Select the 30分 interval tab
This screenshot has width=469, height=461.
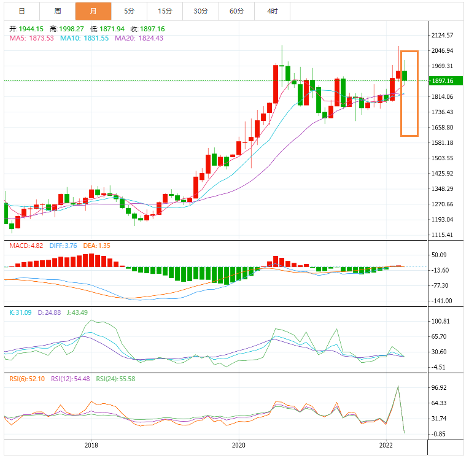[x=200, y=11]
